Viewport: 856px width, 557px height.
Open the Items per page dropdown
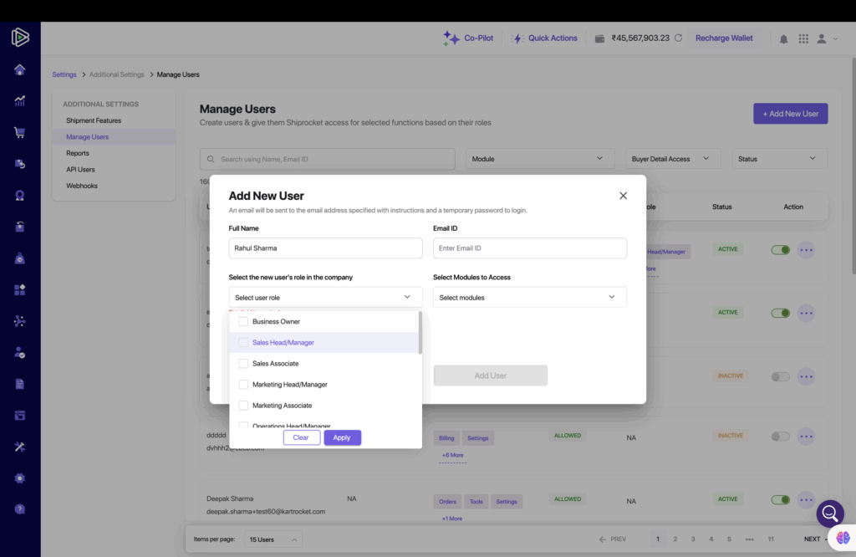[273, 539]
